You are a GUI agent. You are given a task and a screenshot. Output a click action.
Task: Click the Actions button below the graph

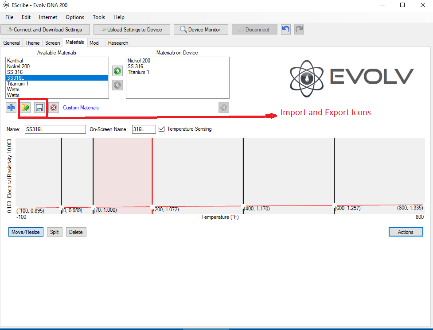pos(406,232)
